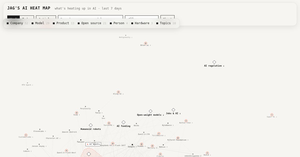Viewport: 300px width, 157px height.
Task: Select the Mercury 3 node circle
Action: [x=152, y=146]
